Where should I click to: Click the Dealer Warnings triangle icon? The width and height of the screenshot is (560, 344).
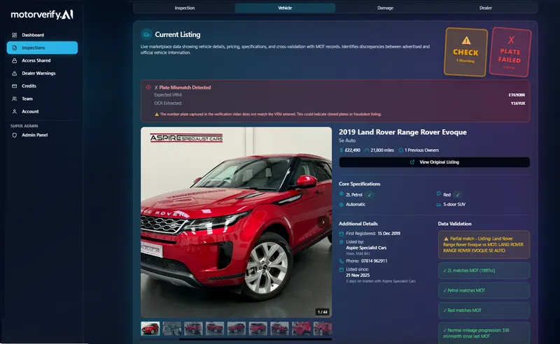click(14, 73)
